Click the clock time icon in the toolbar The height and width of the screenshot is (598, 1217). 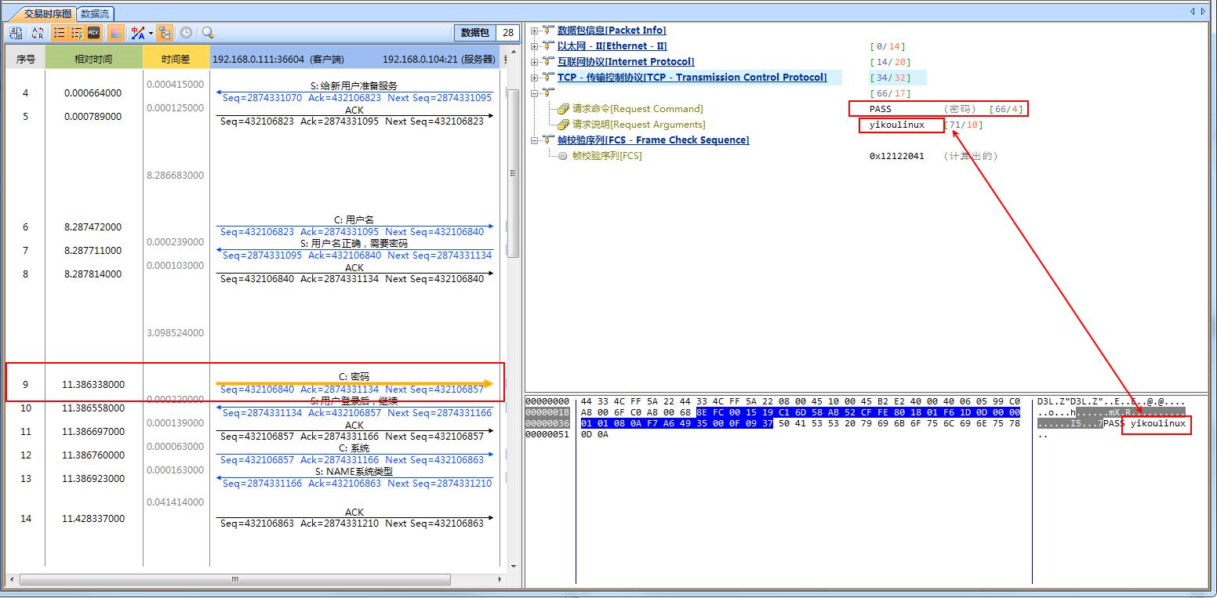[x=187, y=33]
